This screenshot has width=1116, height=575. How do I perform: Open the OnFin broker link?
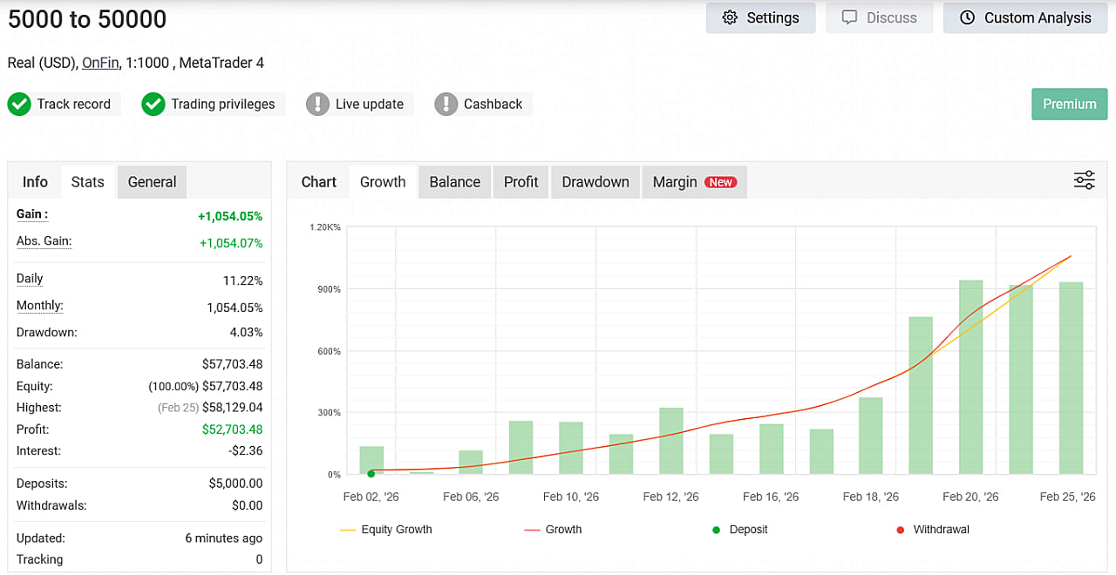(100, 63)
